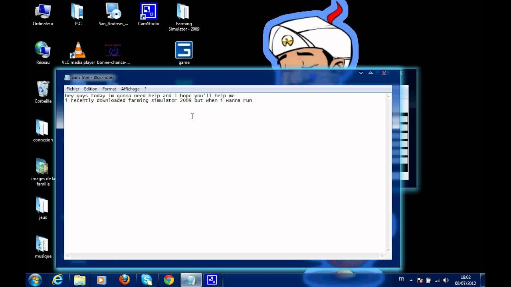Show hidden tray icons arrow
Screen dimensions: 511x287
(411, 280)
